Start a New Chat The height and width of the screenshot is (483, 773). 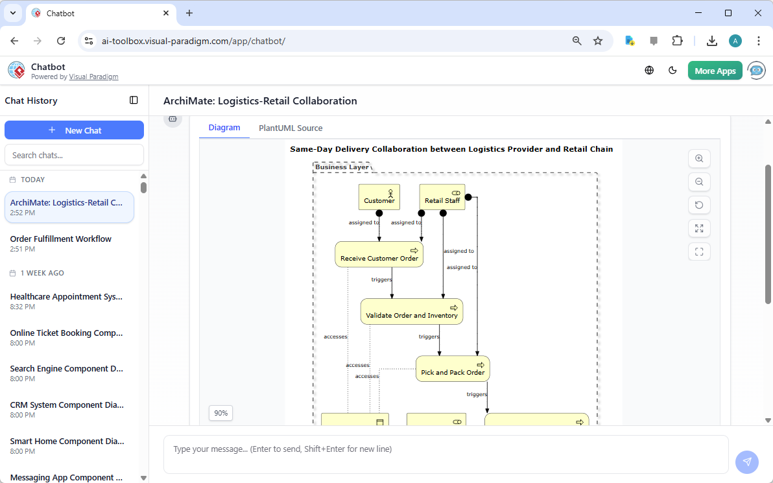pos(74,130)
